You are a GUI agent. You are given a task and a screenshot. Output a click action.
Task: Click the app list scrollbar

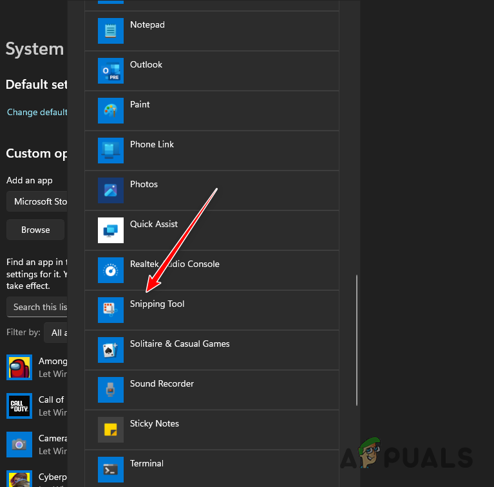pos(357,340)
